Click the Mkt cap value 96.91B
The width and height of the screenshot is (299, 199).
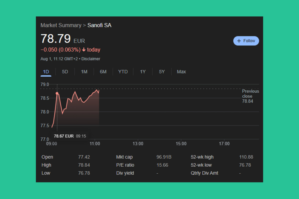click(164, 157)
